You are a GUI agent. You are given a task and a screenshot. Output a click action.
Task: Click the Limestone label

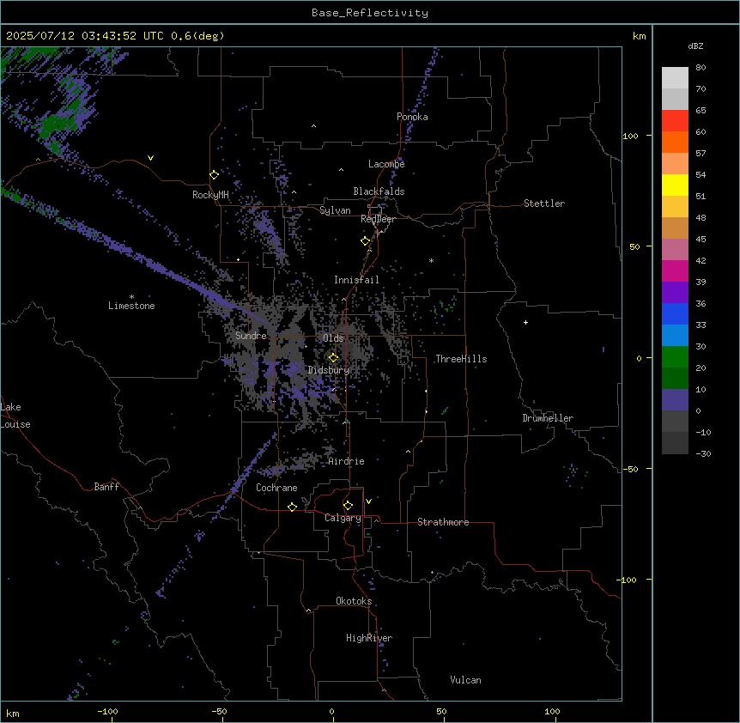131,306
